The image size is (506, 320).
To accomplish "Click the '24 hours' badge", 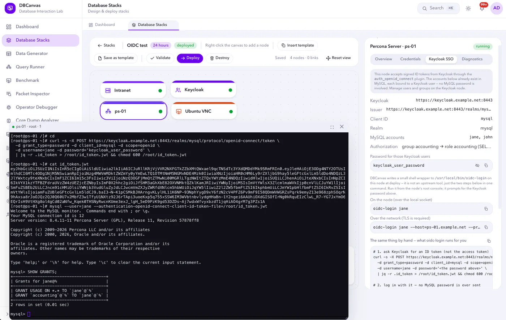I will 161,46.
